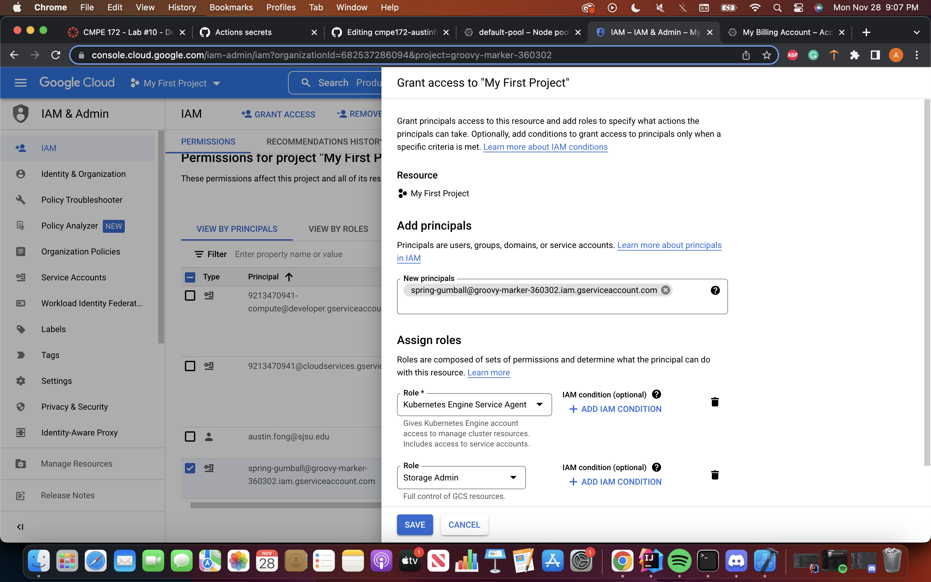Click the principals table horizontal scrollbar
Screen dimensions: 931x582
[x=286, y=505]
